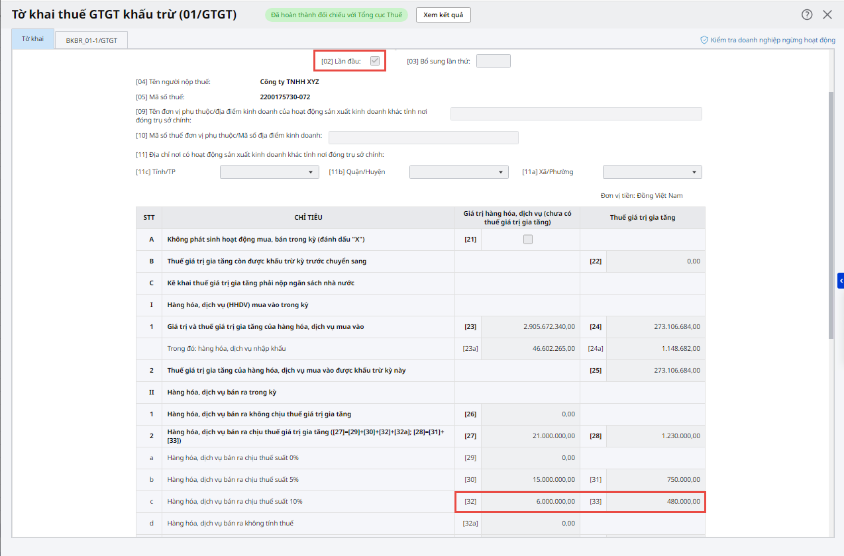
Task: Click the [31] value 750.000,00
Action: pos(656,480)
